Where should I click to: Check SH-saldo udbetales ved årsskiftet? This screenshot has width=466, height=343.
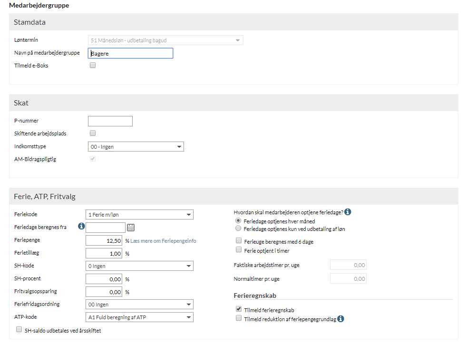pos(19,329)
